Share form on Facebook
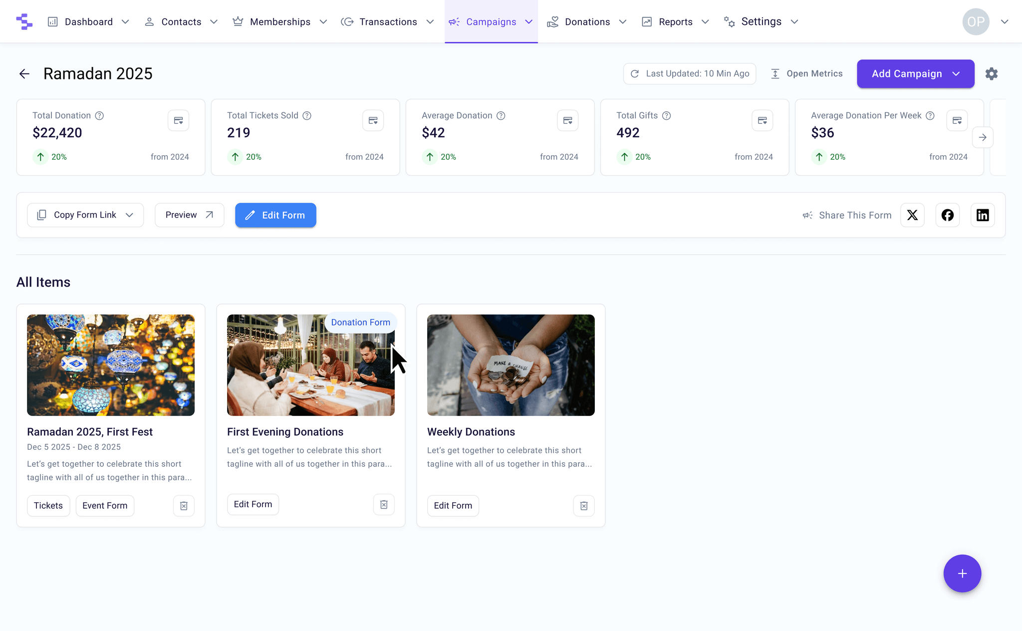Screen dimensions: 1022x631 (x=947, y=215)
